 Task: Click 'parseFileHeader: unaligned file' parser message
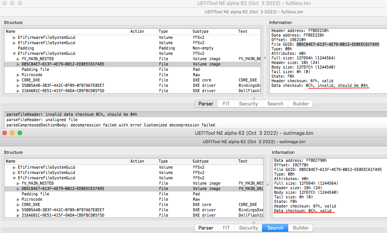tap(42, 120)
